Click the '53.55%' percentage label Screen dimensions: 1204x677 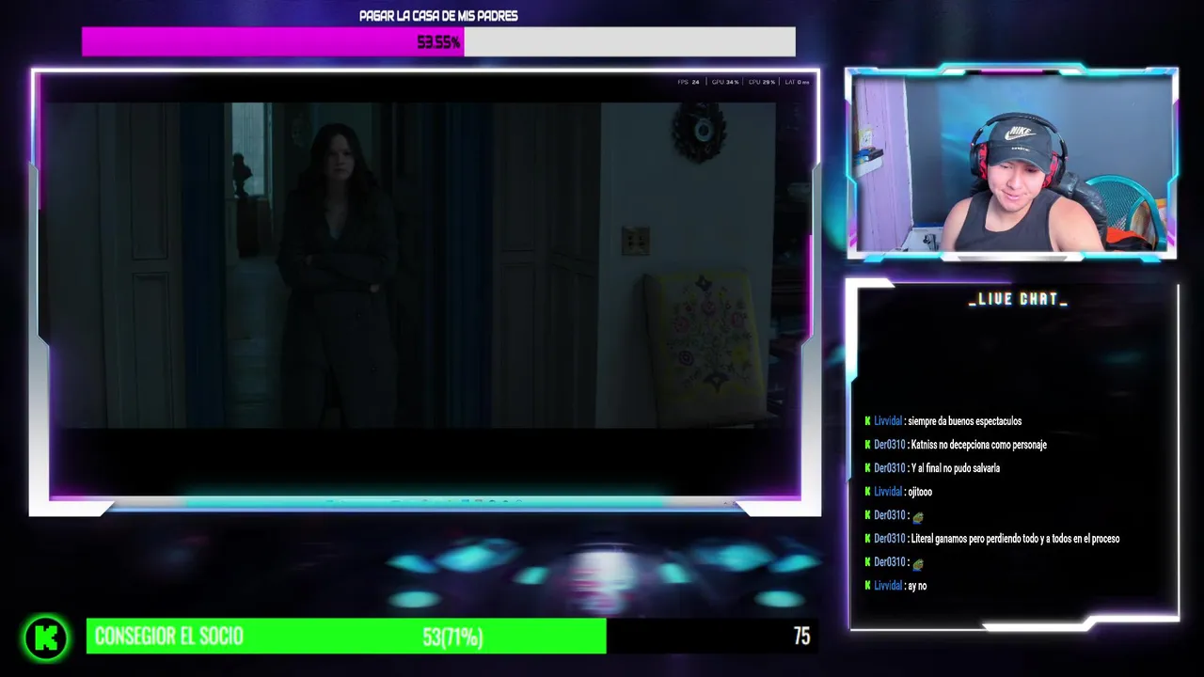pos(438,42)
